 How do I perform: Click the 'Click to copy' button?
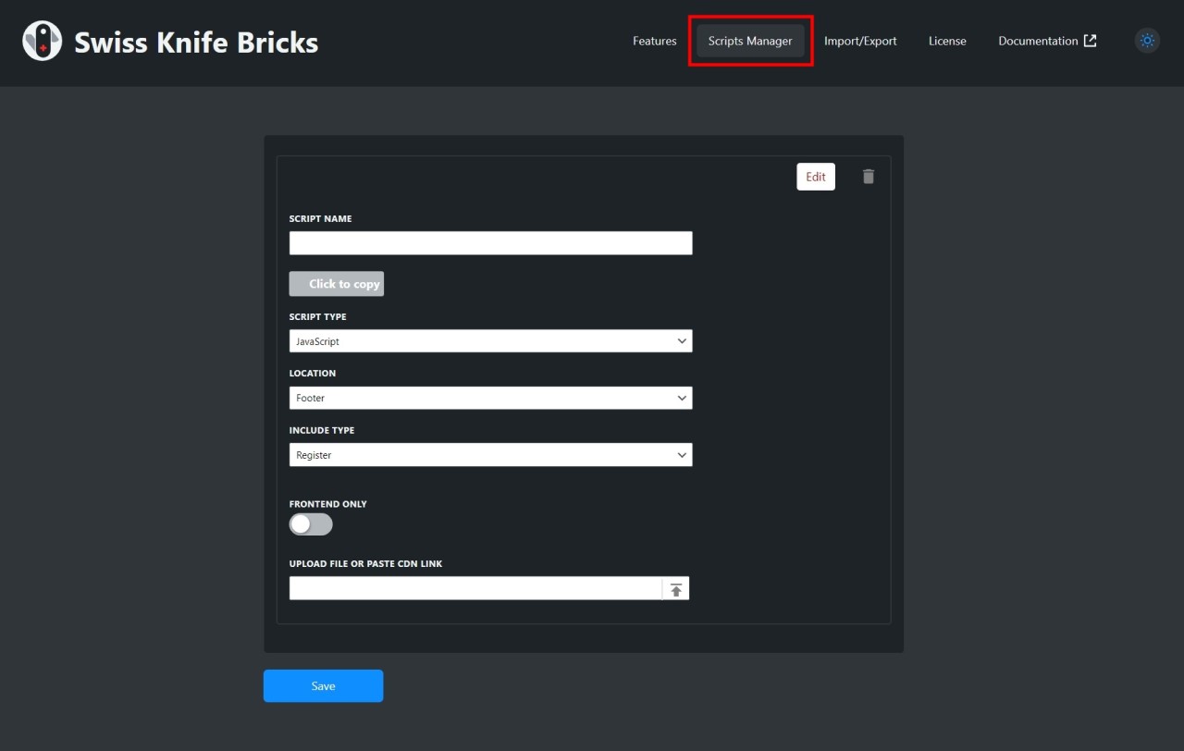coord(337,284)
